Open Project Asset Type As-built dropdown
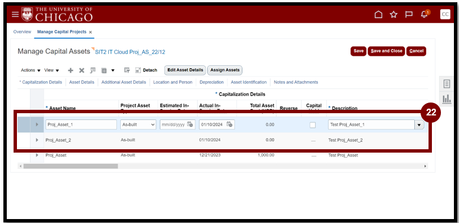 coord(138,124)
